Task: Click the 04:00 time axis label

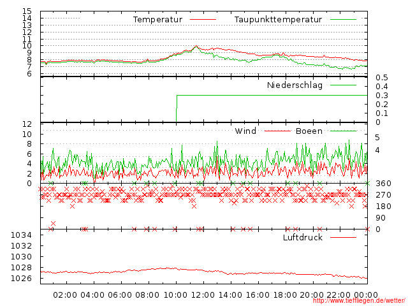Action: pos(92,295)
